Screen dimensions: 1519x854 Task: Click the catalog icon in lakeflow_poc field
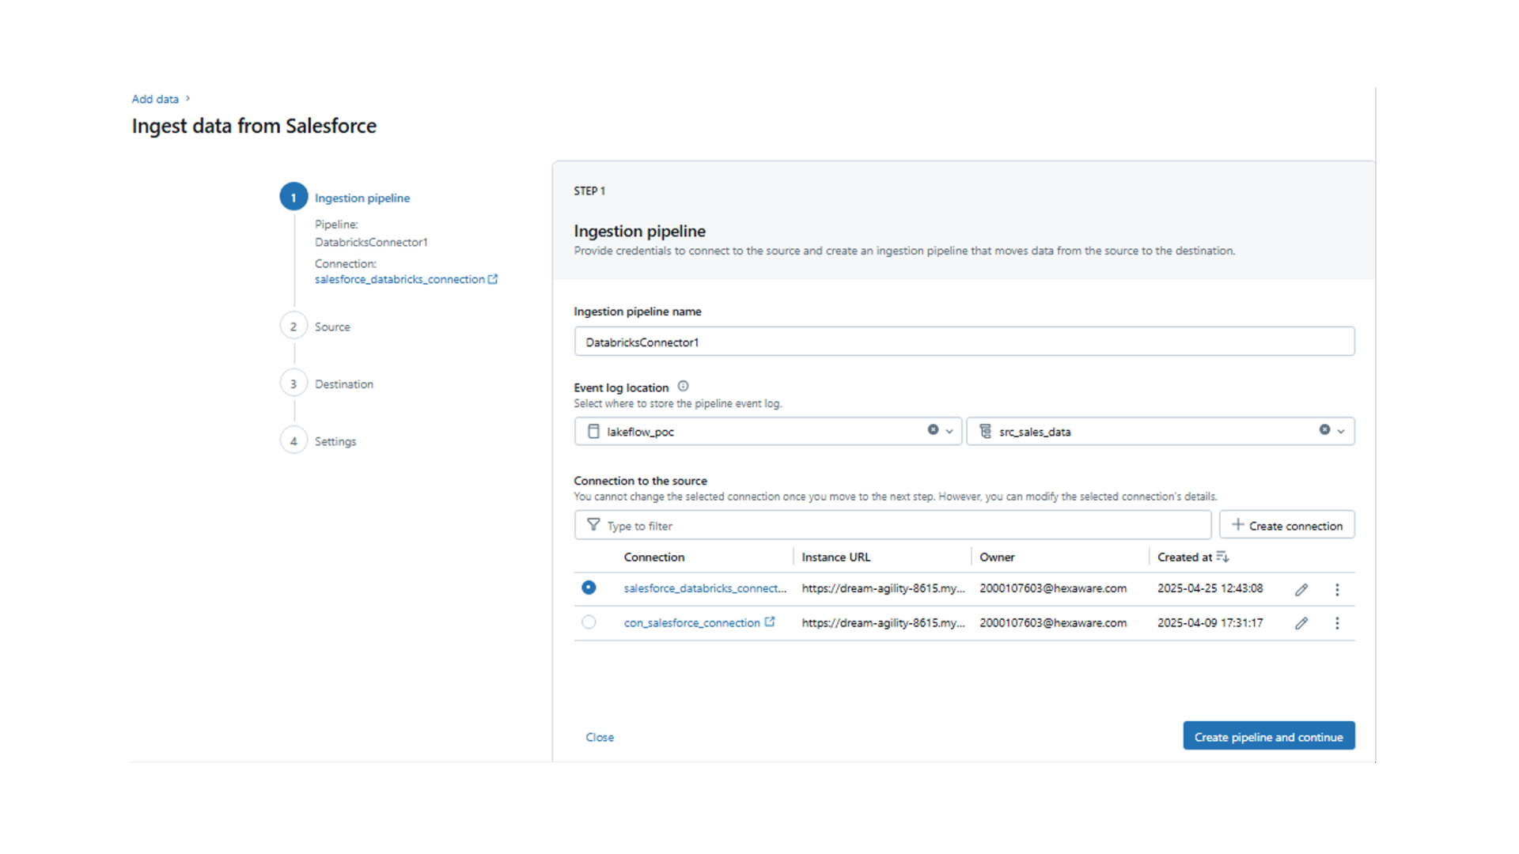(x=593, y=431)
